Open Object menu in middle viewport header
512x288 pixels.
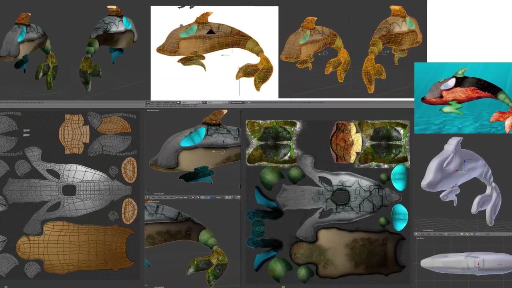[172, 197]
